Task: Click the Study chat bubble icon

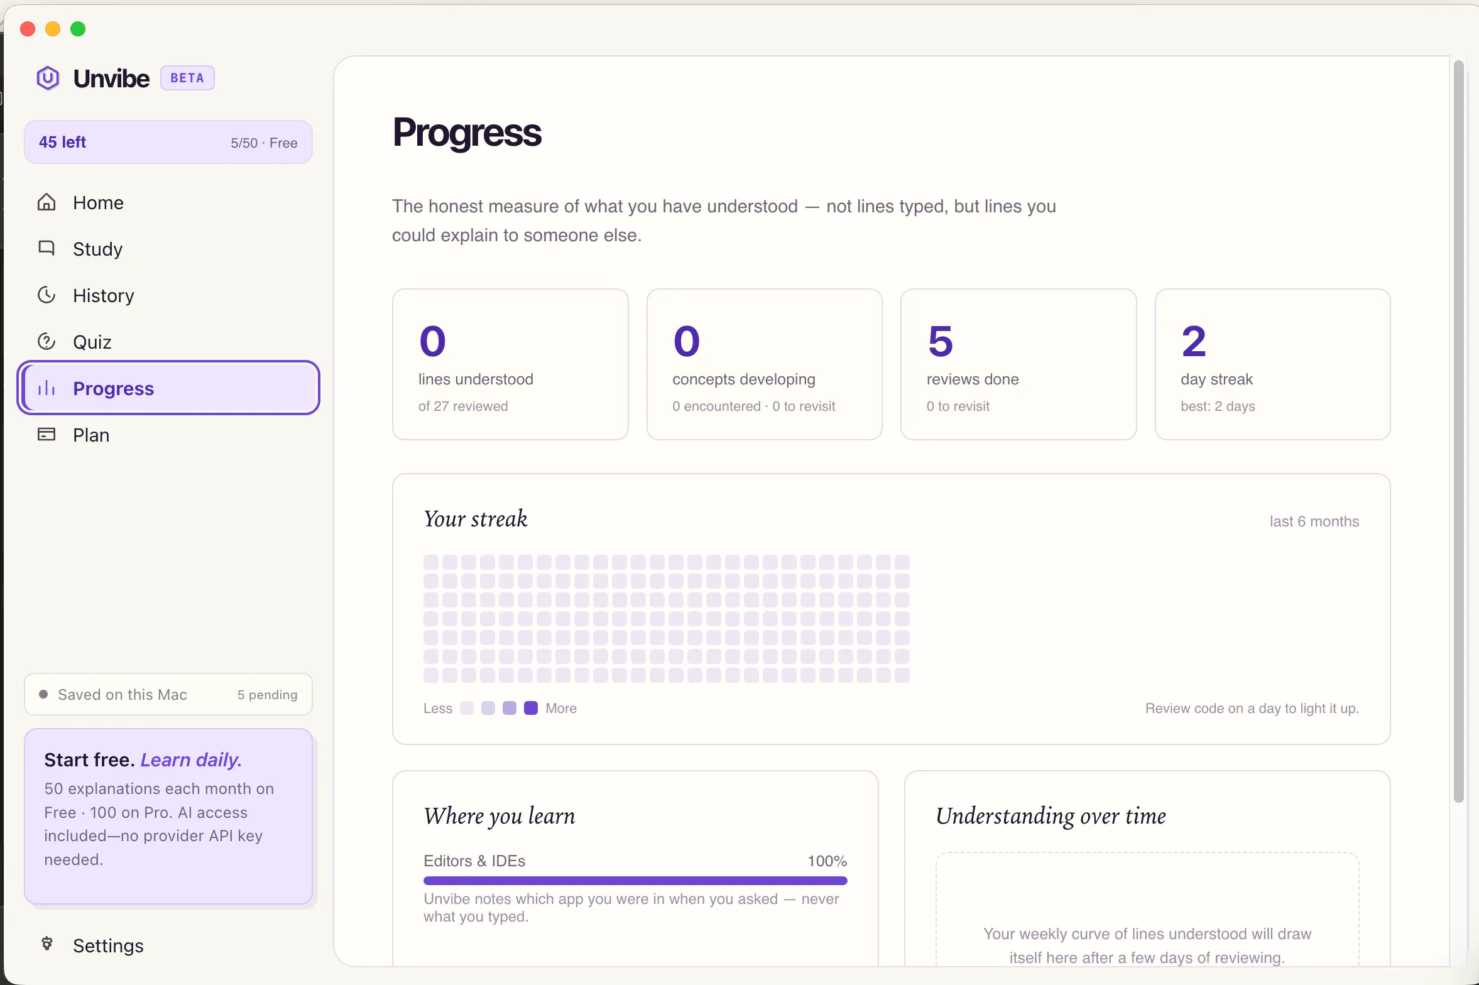Action: (x=46, y=248)
